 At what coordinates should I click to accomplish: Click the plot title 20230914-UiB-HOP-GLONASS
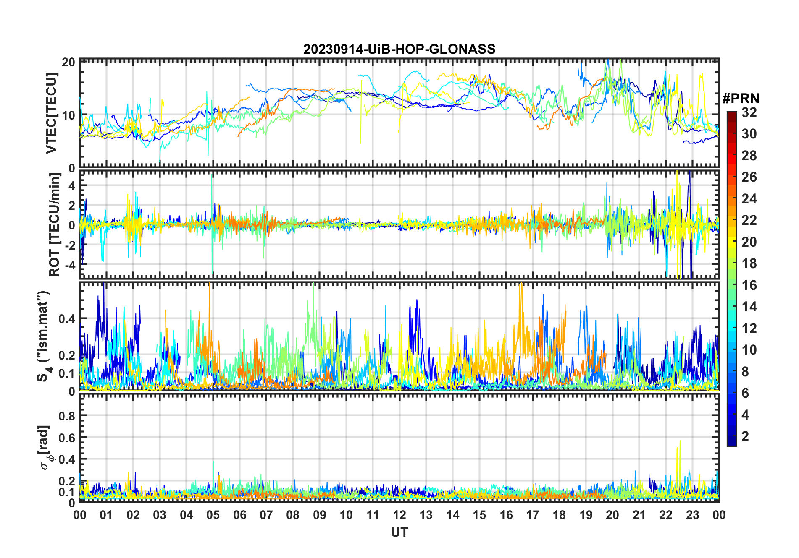click(x=399, y=49)
